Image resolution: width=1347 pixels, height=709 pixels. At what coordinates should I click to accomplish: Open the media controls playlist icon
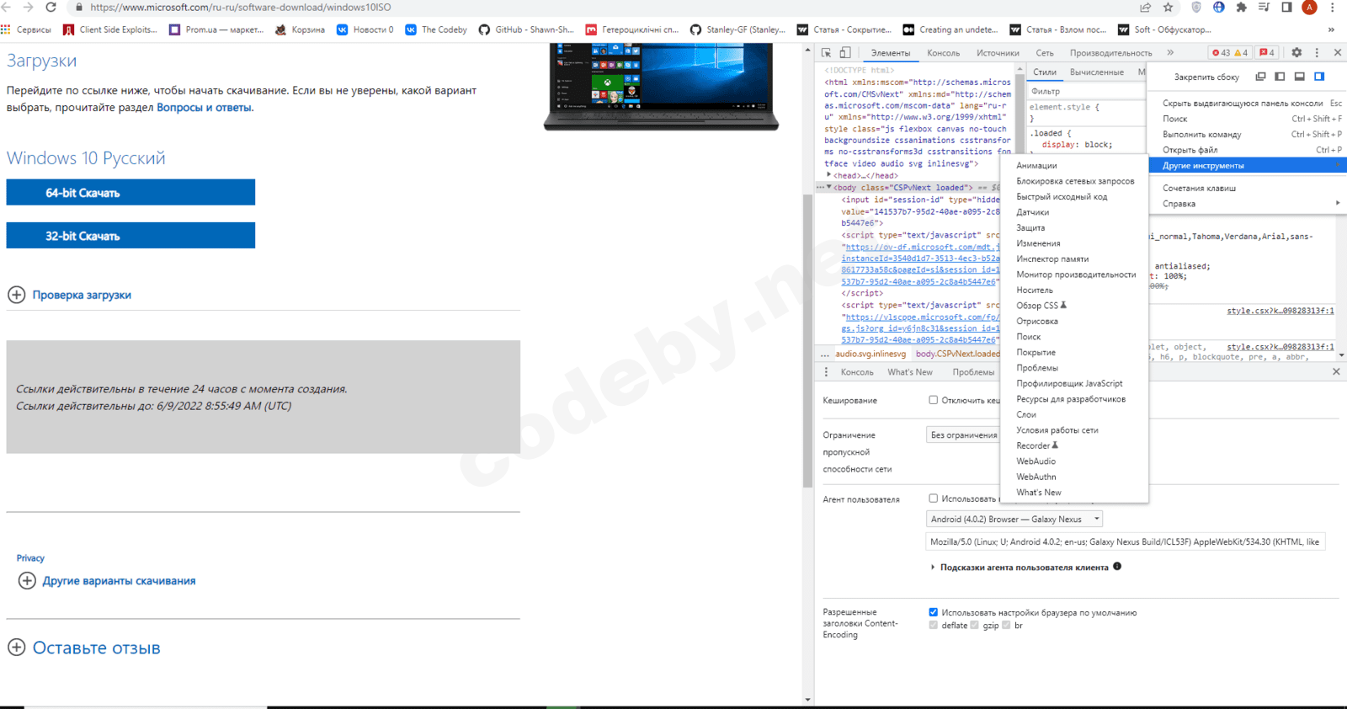[x=1264, y=8]
